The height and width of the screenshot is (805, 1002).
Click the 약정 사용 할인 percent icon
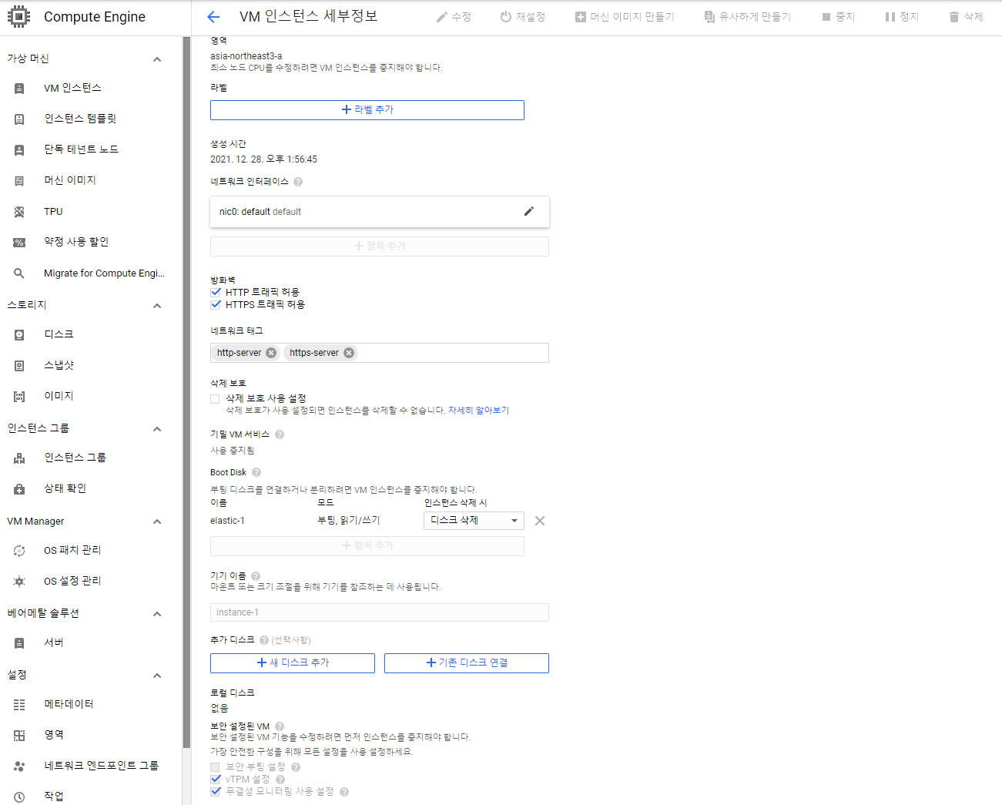(19, 243)
